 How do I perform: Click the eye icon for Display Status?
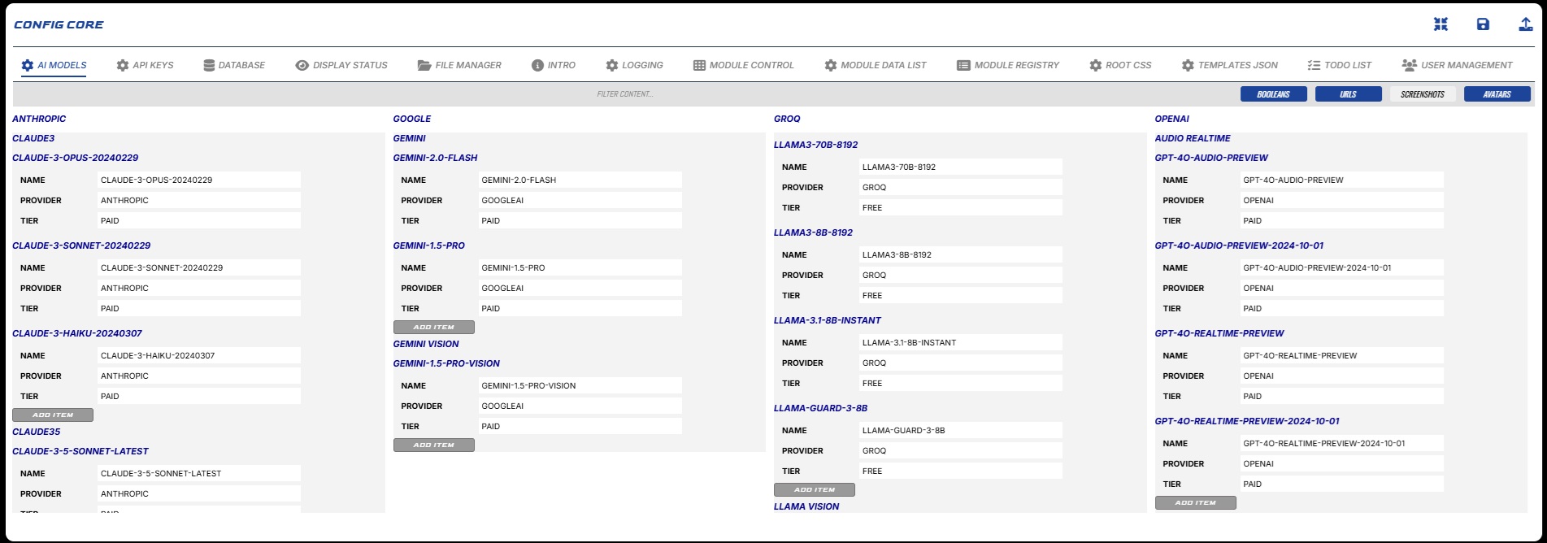[302, 65]
